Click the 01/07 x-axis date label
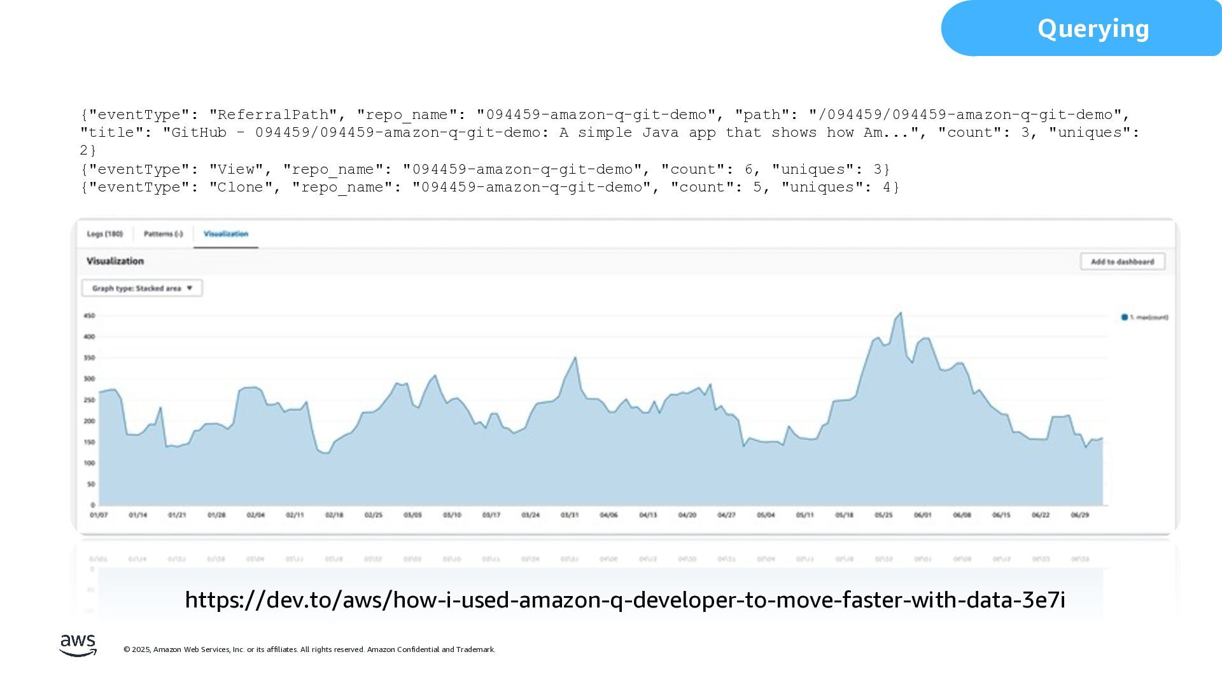1222x687 pixels. coord(99,515)
